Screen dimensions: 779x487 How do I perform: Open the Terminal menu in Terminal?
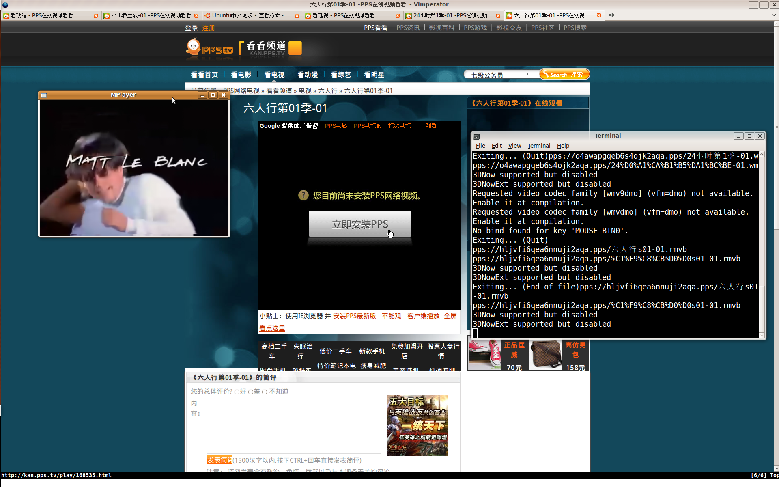click(539, 146)
